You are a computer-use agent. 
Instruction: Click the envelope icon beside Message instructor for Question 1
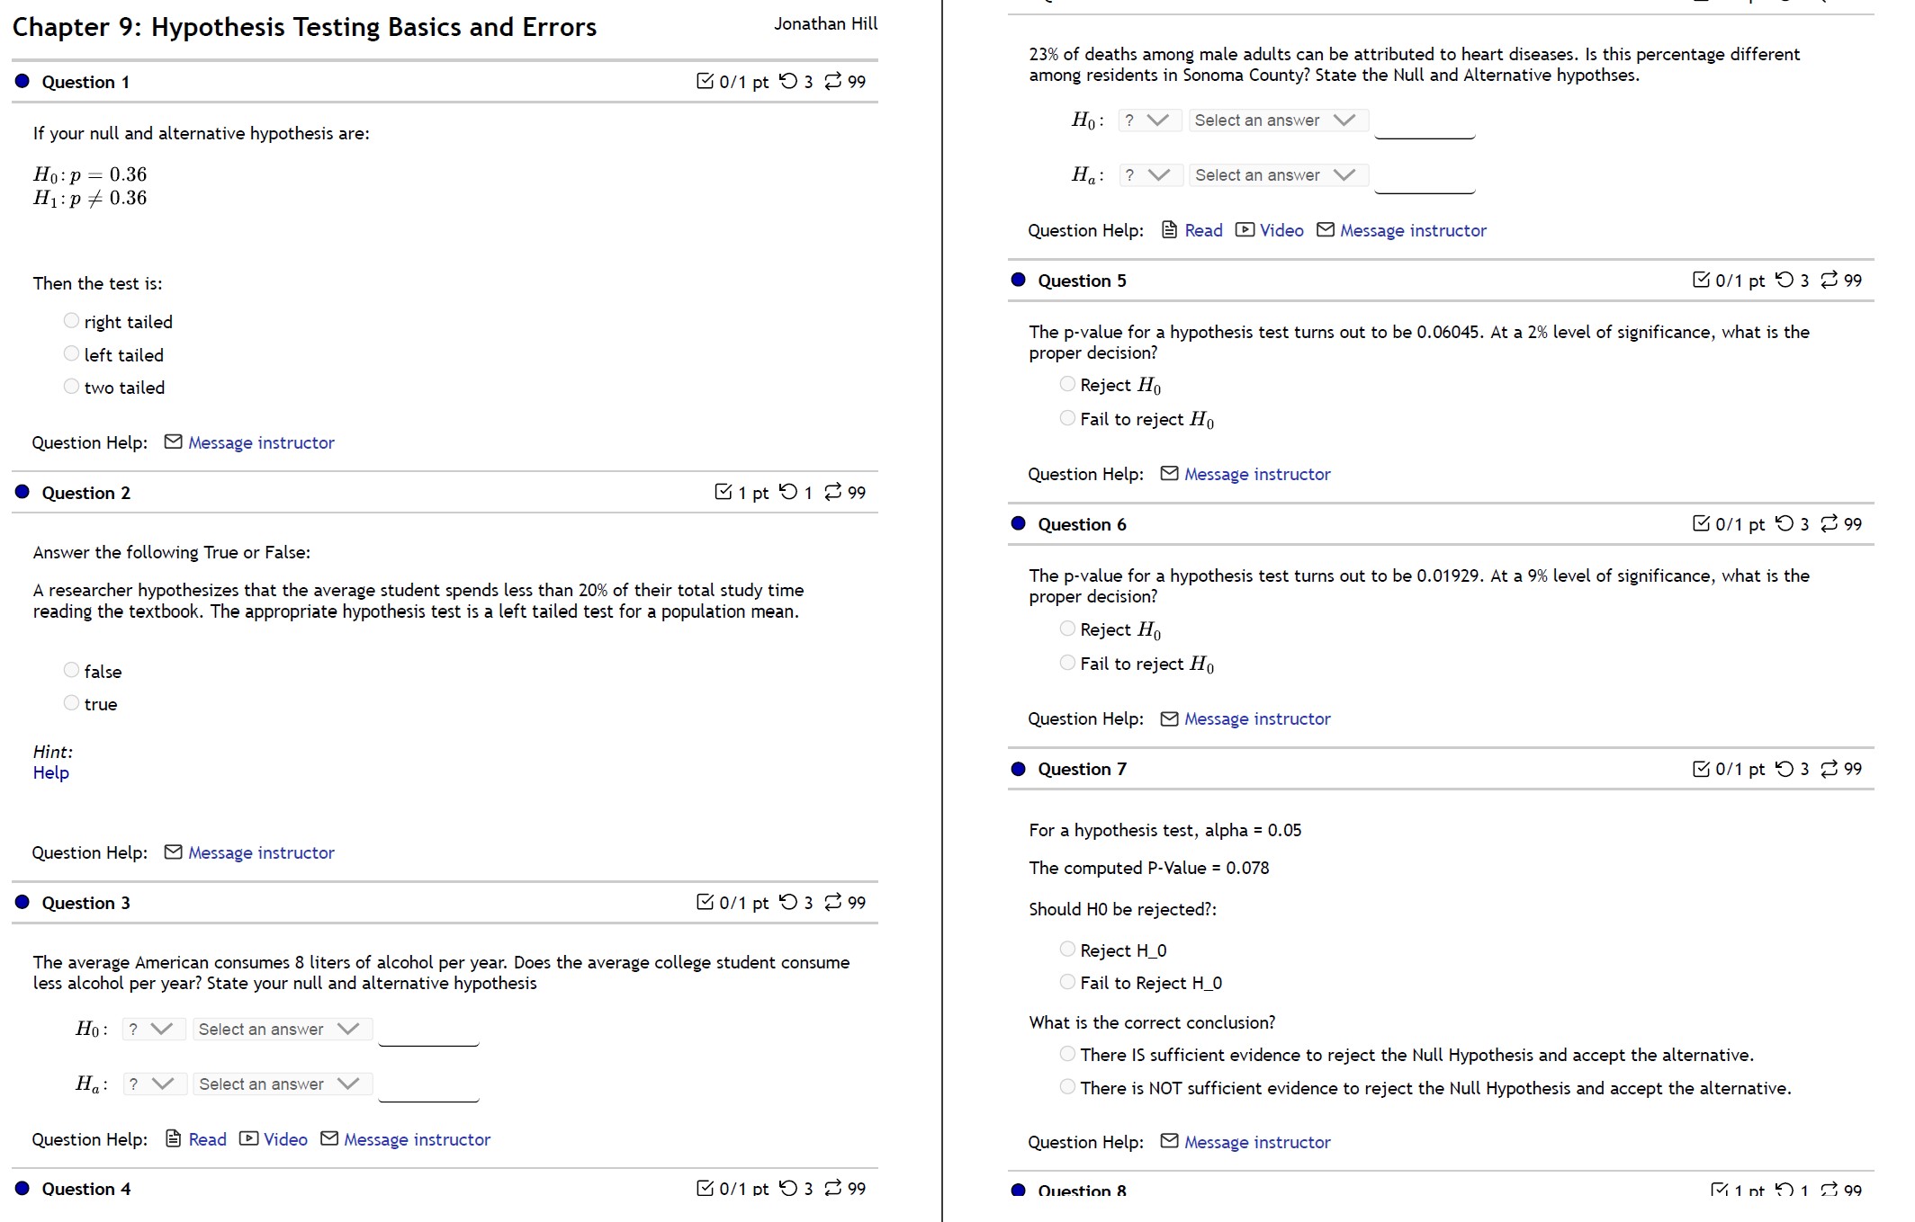point(173,442)
